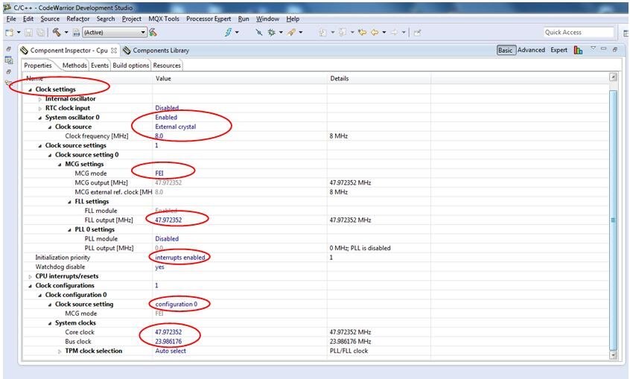Expand the CPU interrupts/resets node
Image resolution: width=630 pixels, height=379 pixels.
pyautogui.click(x=31, y=276)
